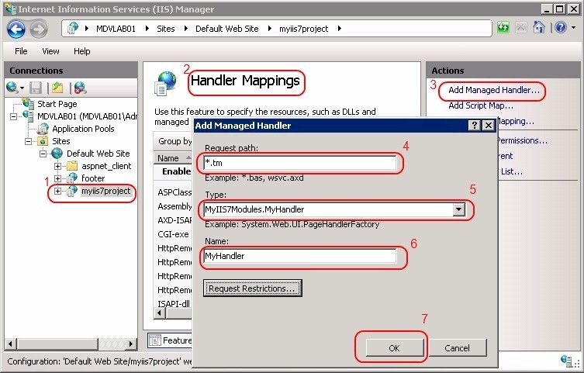Expand the aspnet_client node
The image size is (584, 373).
coord(57,166)
